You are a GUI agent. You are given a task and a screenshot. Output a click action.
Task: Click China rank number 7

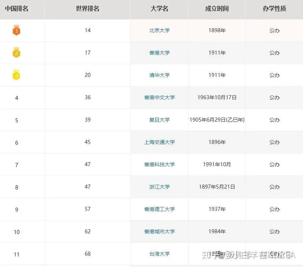[16, 165]
